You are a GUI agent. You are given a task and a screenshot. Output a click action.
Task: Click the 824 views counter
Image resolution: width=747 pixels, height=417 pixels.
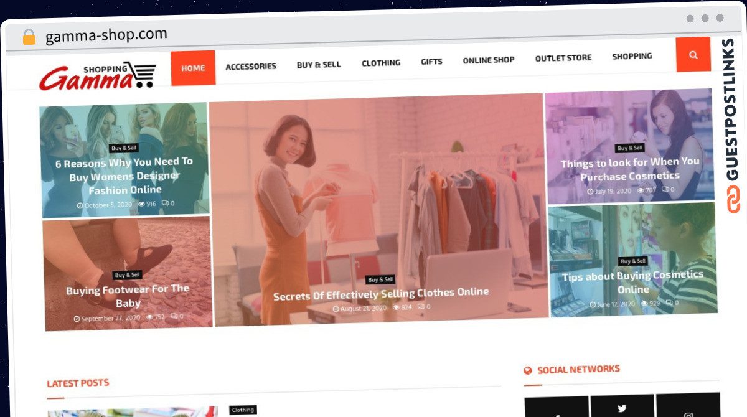click(403, 307)
